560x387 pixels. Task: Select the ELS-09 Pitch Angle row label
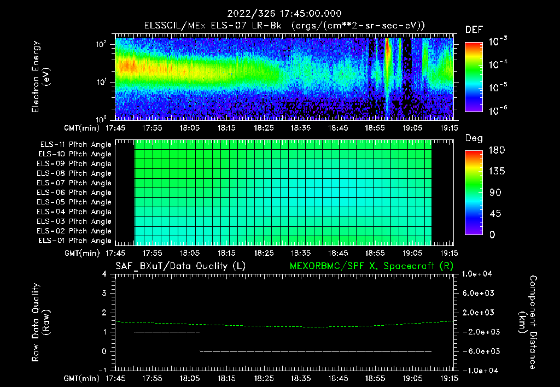click(74, 164)
